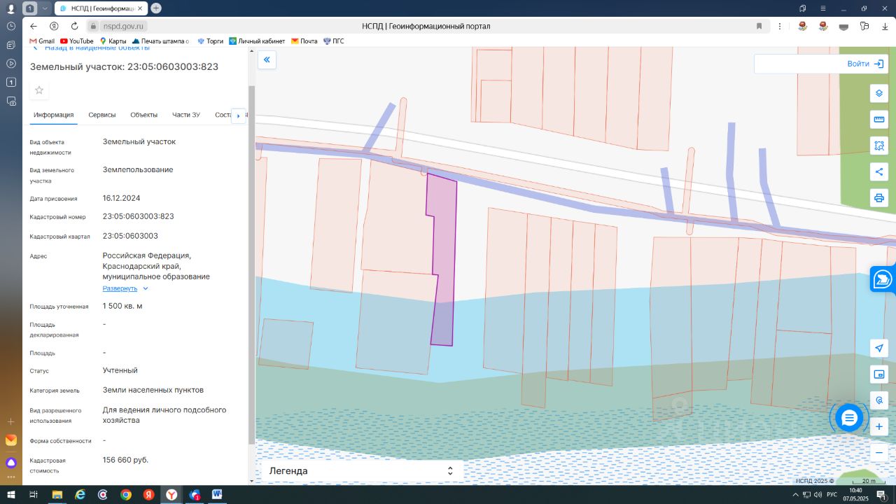
Task: Switch to the Информация tab
Action: [x=53, y=115]
